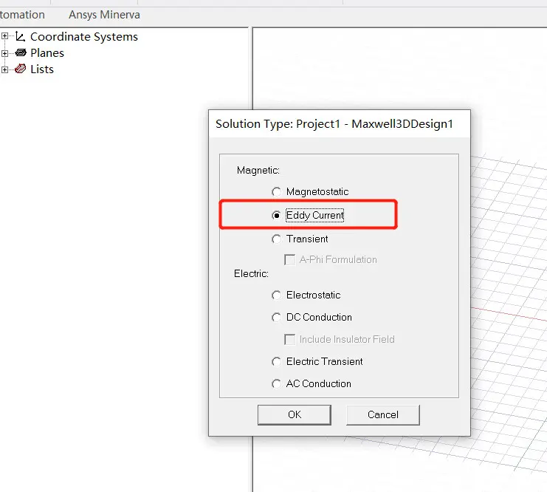Open the Automation ribbon tab

[x=22, y=15]
